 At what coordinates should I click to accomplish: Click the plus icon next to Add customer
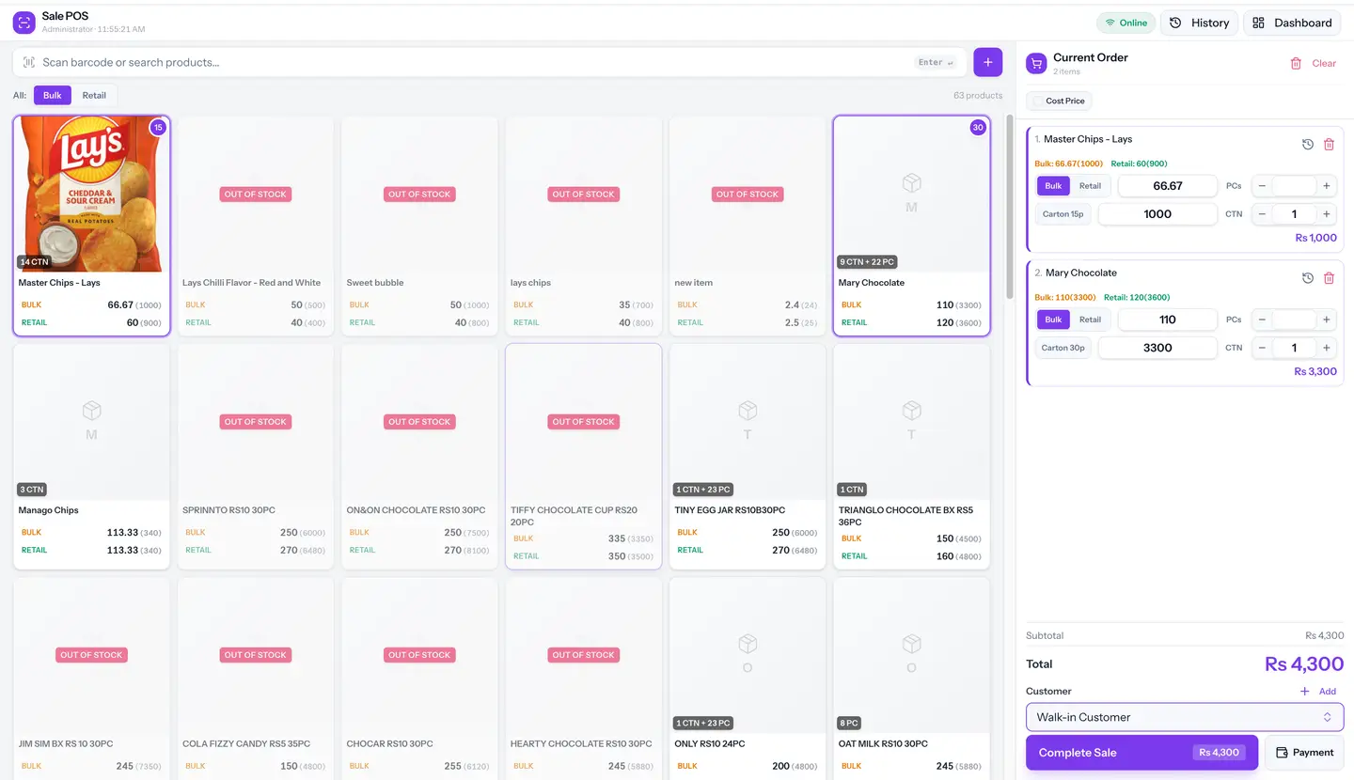pos(1304,692)
